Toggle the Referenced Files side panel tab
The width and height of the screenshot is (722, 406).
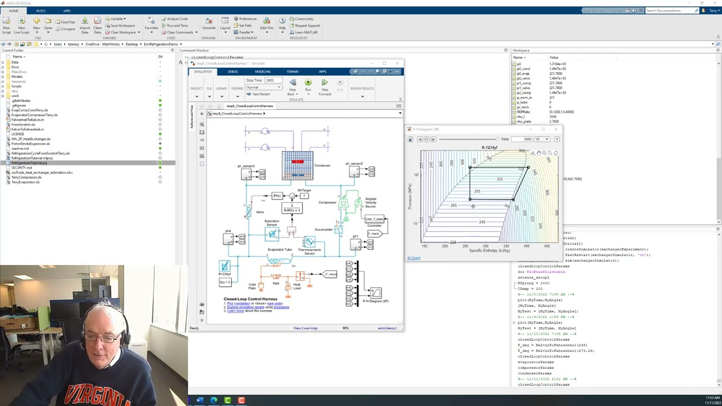click(x=191, y=117)
